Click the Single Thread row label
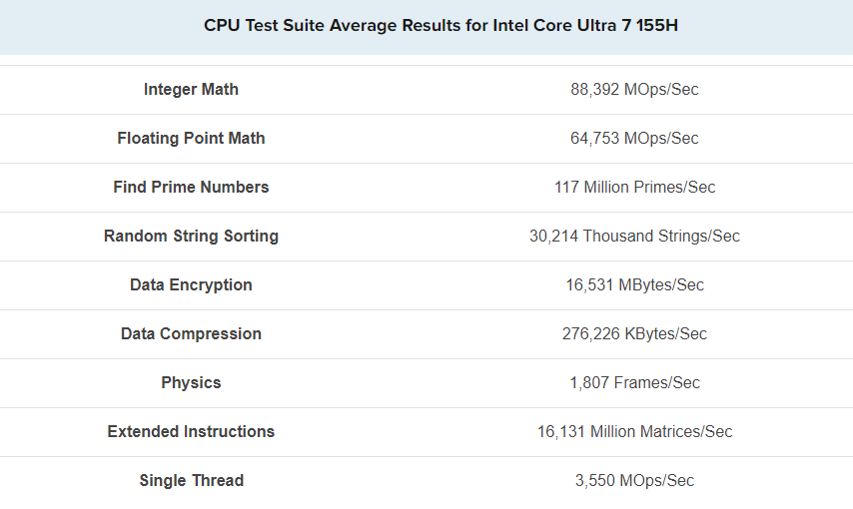Viewport: 853px width, 509px height. coord(191,480)
